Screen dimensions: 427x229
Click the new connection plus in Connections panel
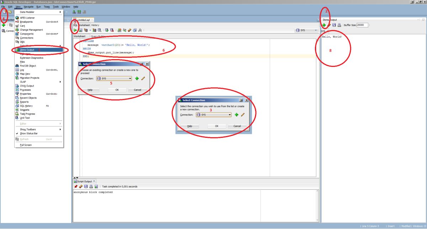[4, 25]
